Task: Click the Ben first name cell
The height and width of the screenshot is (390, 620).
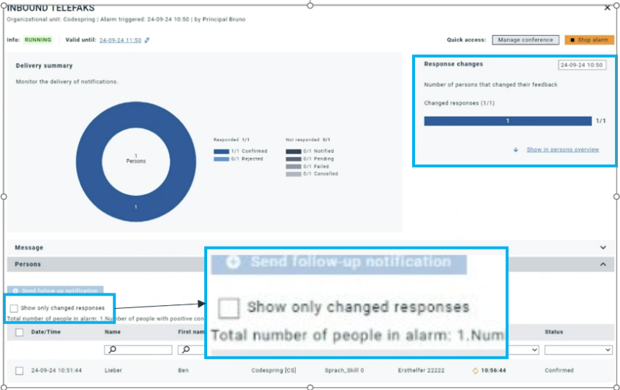Action: pyautogui.click(x=183, y=371)
